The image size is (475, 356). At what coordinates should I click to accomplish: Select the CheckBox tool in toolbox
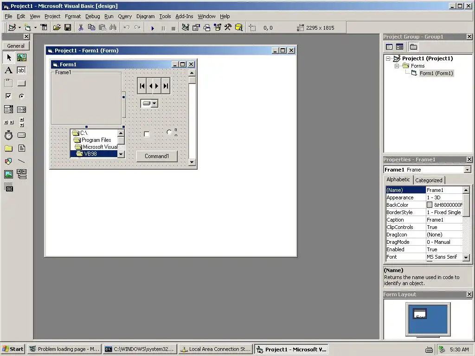[x=8, y=96]
